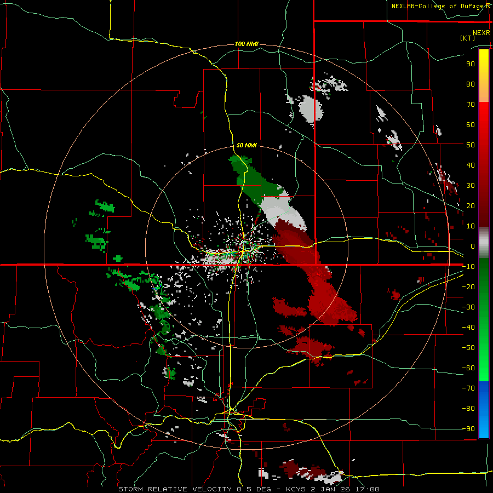Viewport: 493px width, 493px height.
Task: Click the "17:00" timestamp text
Action: (x=368, y=489)
